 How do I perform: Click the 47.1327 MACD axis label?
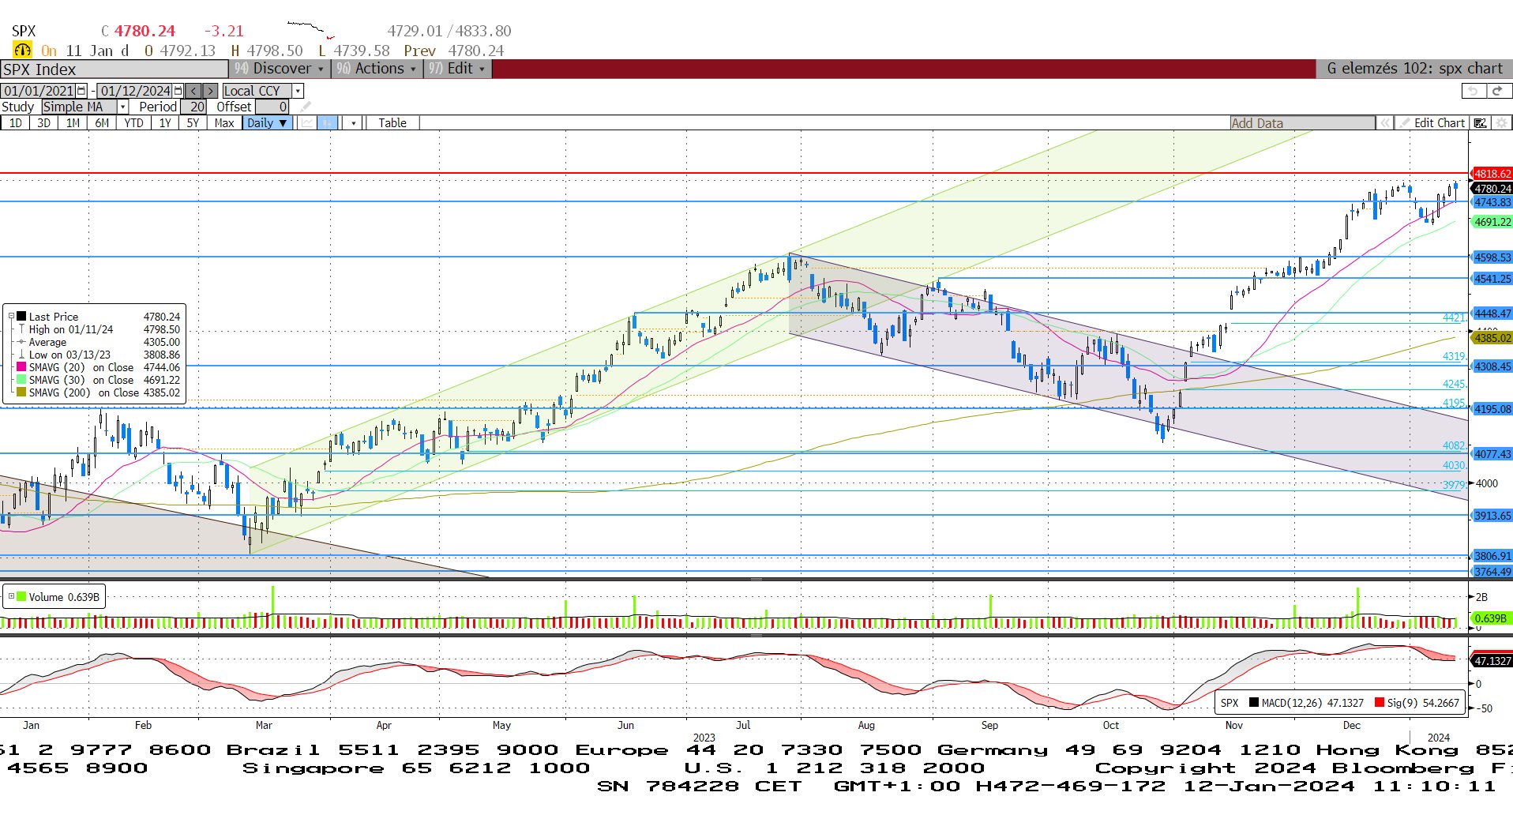1492,660
